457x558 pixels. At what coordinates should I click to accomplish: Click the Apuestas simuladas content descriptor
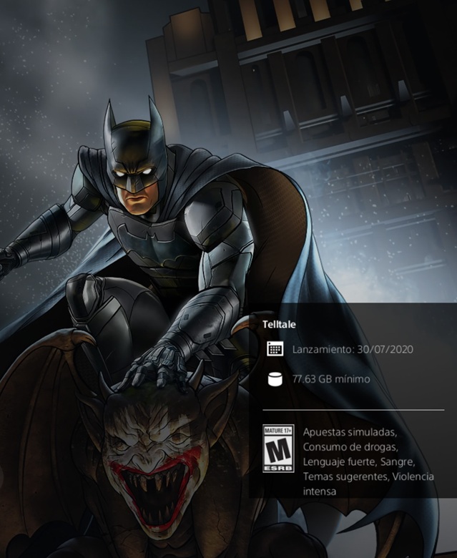coord(350,432)
